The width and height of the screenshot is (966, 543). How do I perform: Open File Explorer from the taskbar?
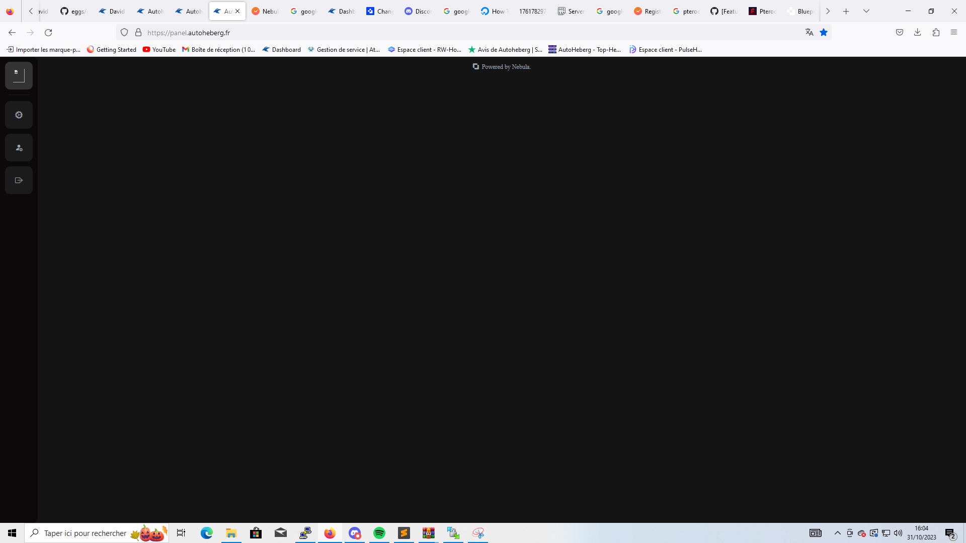point(231,533)
